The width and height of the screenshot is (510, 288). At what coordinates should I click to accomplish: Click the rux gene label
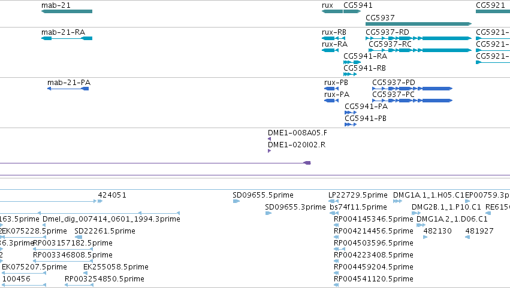click(x=327, y=5)
